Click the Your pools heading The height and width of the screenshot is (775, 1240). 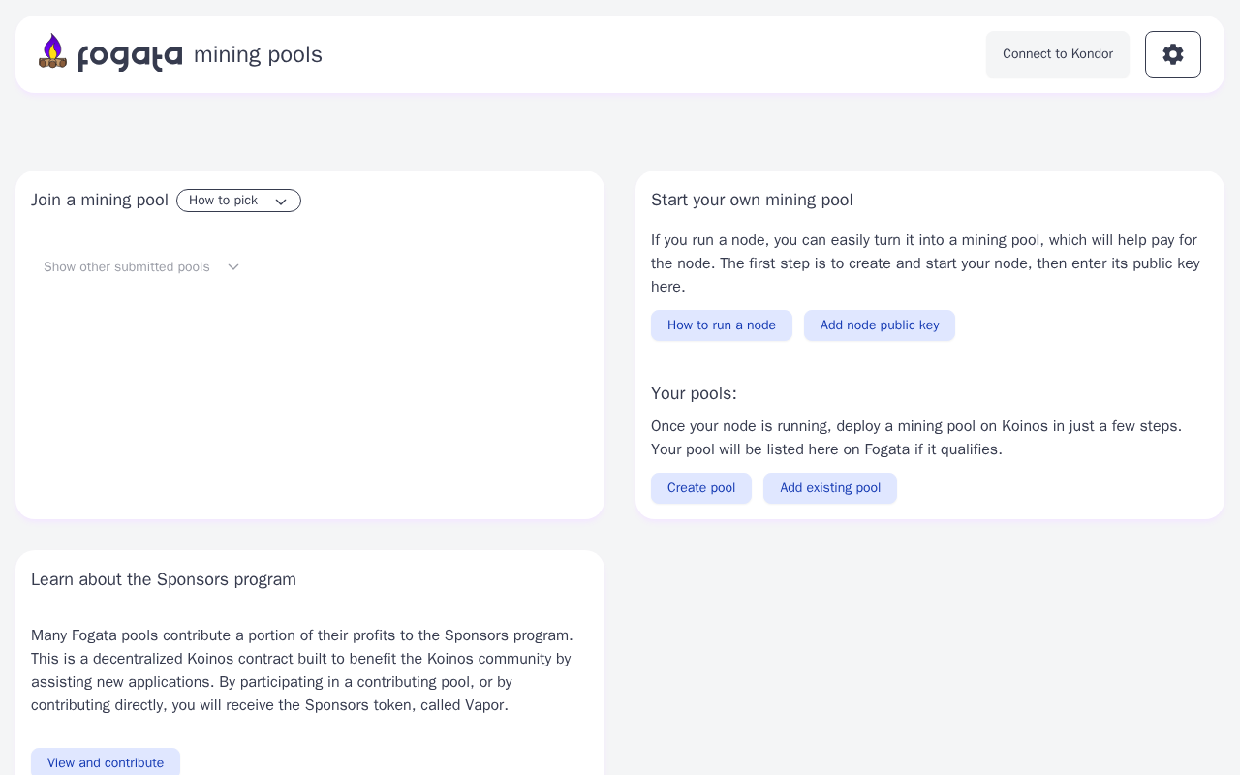pyautogui.click(x=694, y=394)
